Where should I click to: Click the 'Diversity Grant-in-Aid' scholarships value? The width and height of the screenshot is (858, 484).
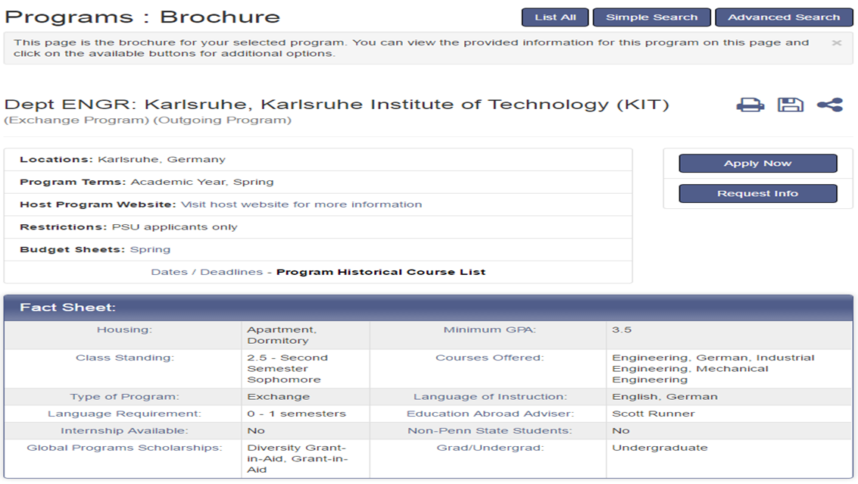click(297, 458)
